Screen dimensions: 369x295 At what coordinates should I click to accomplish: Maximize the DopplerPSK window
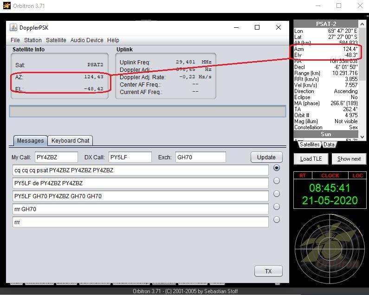(257, 27)
